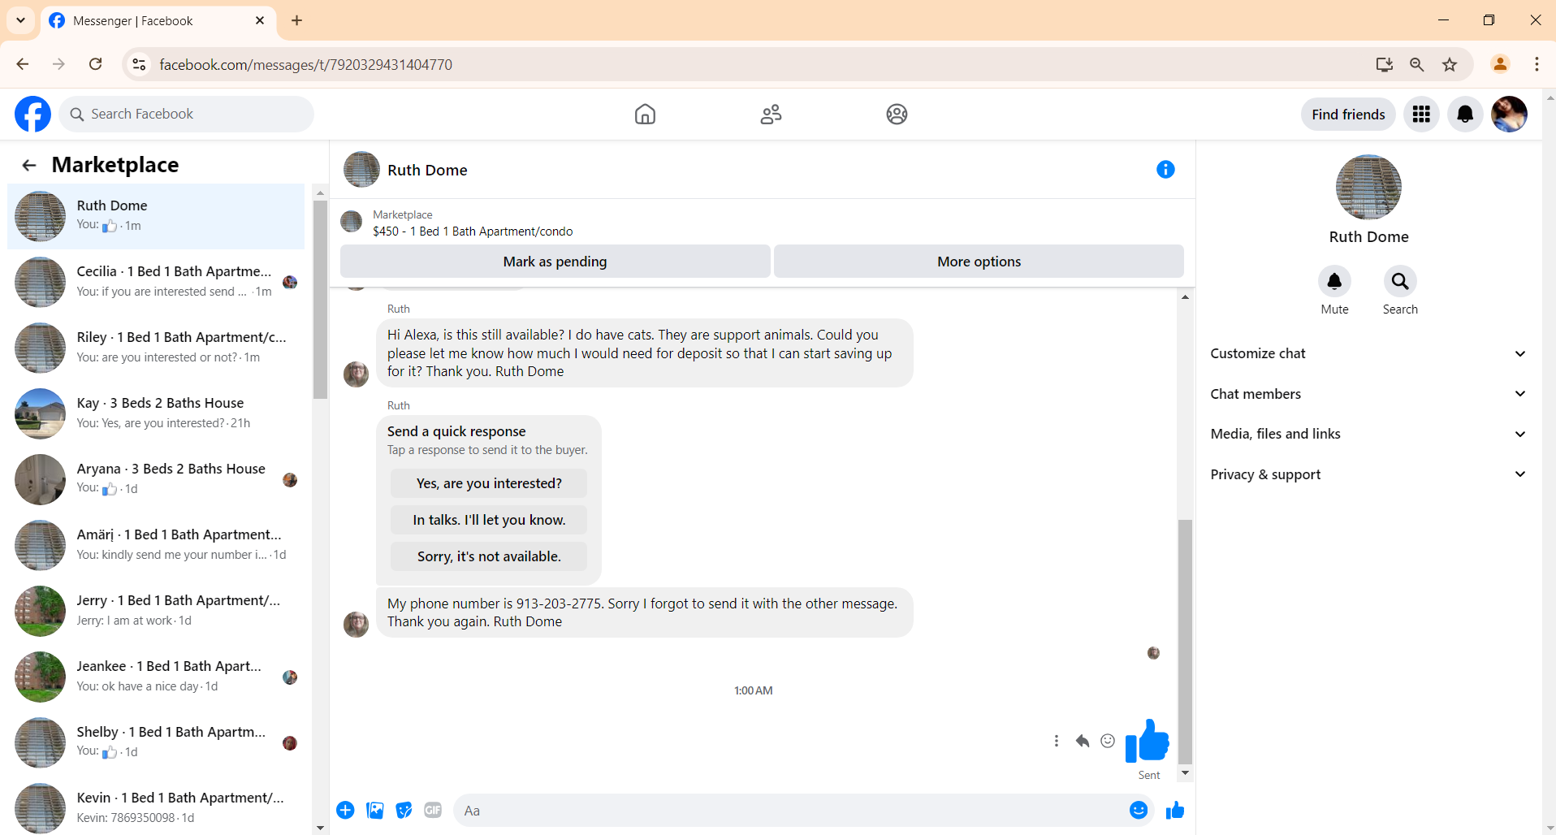Viewport: 1556px width, 835px height.
Task: Open the Groups icon in top navigation
Action: 897,115
